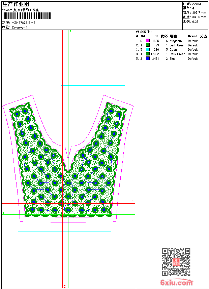Screen dimensions: 209x289
Task: Click the N# column header
Action: tap(143, 36)
